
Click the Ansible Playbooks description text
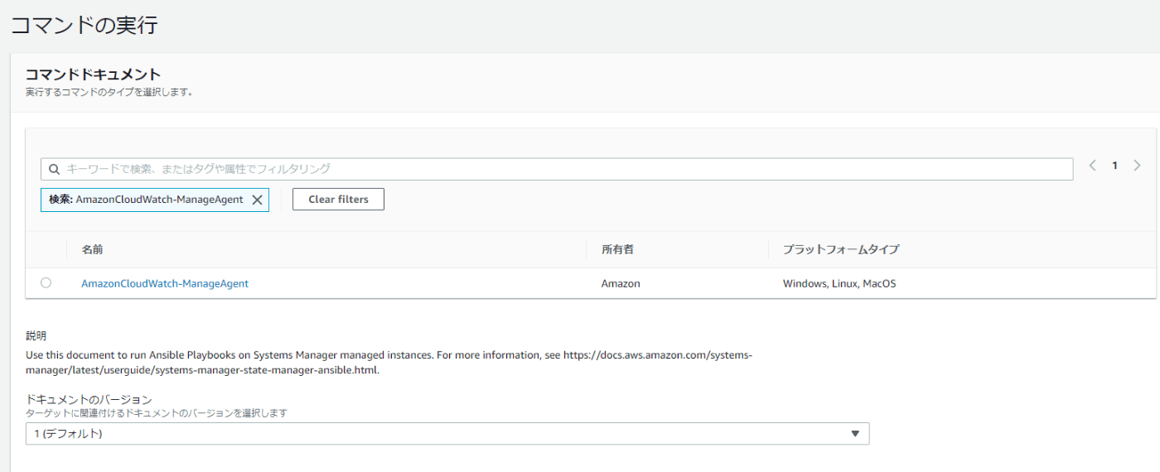point(389,362)
